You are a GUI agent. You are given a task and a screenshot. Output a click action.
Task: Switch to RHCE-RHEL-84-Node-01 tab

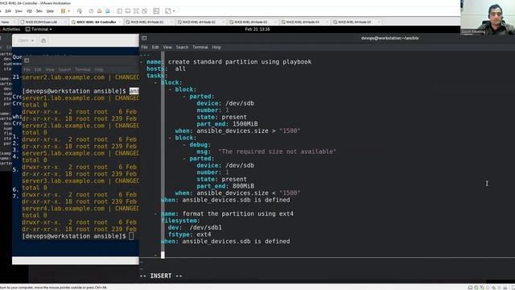(x=146, y=22)
